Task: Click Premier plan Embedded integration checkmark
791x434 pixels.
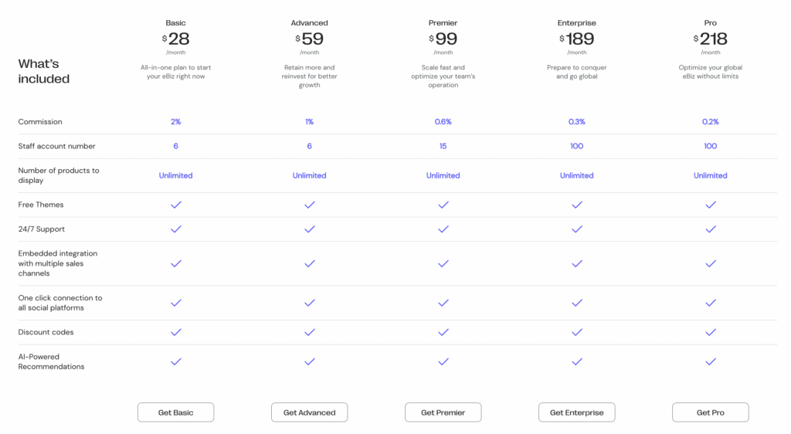Action: (443, 263)
